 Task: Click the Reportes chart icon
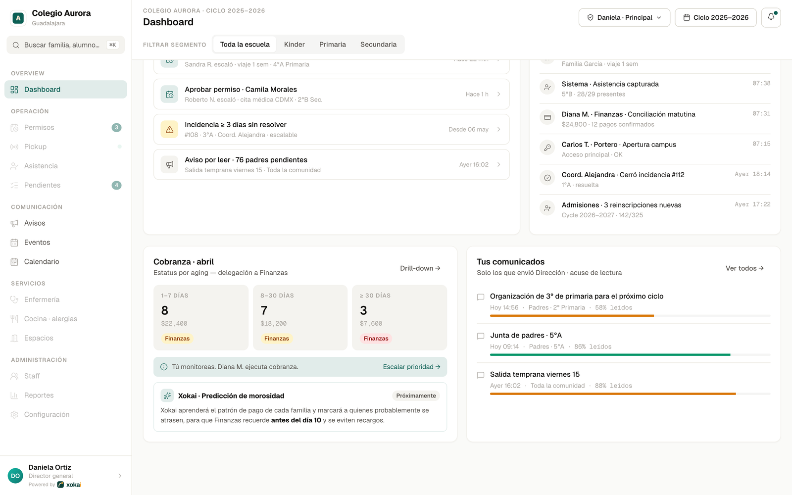[x=14, y=396]
